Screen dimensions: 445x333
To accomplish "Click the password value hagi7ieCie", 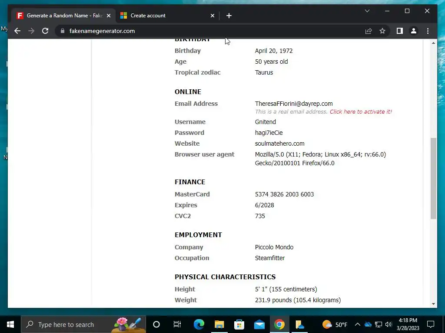I will click(x=269, y=133).
